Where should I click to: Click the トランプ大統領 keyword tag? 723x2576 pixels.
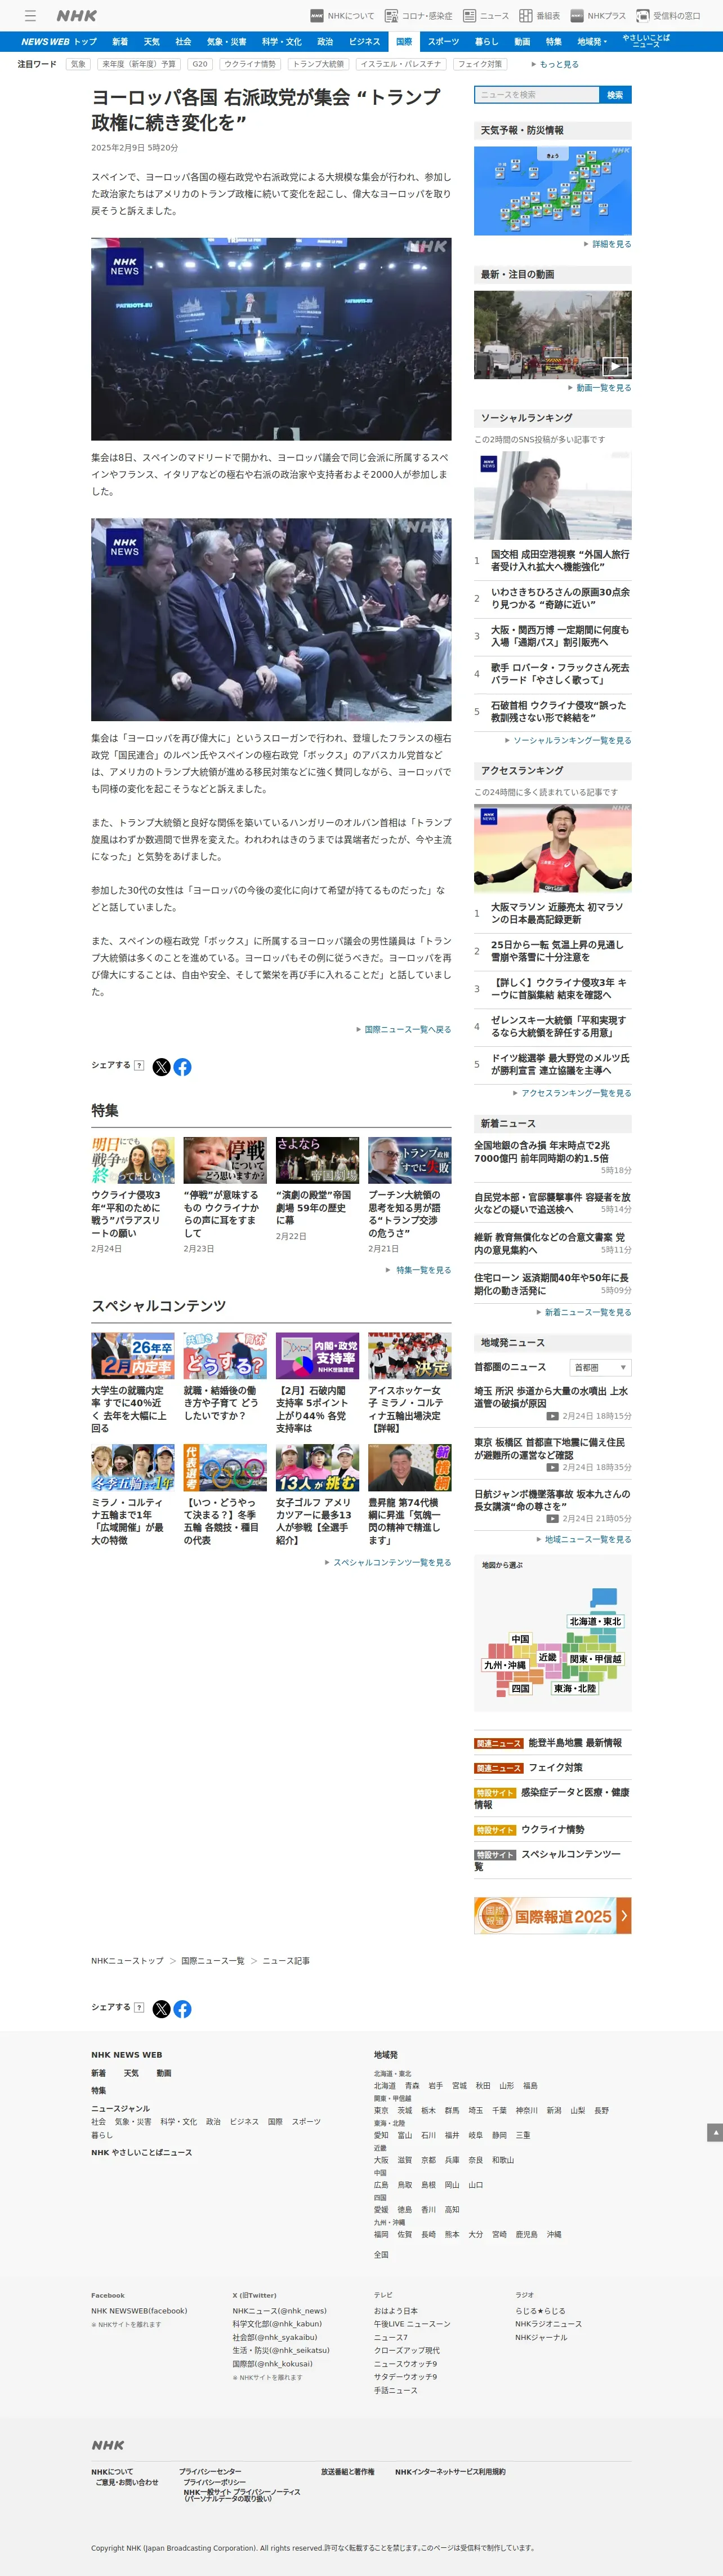pyautogui.click(x=318, y=64)
